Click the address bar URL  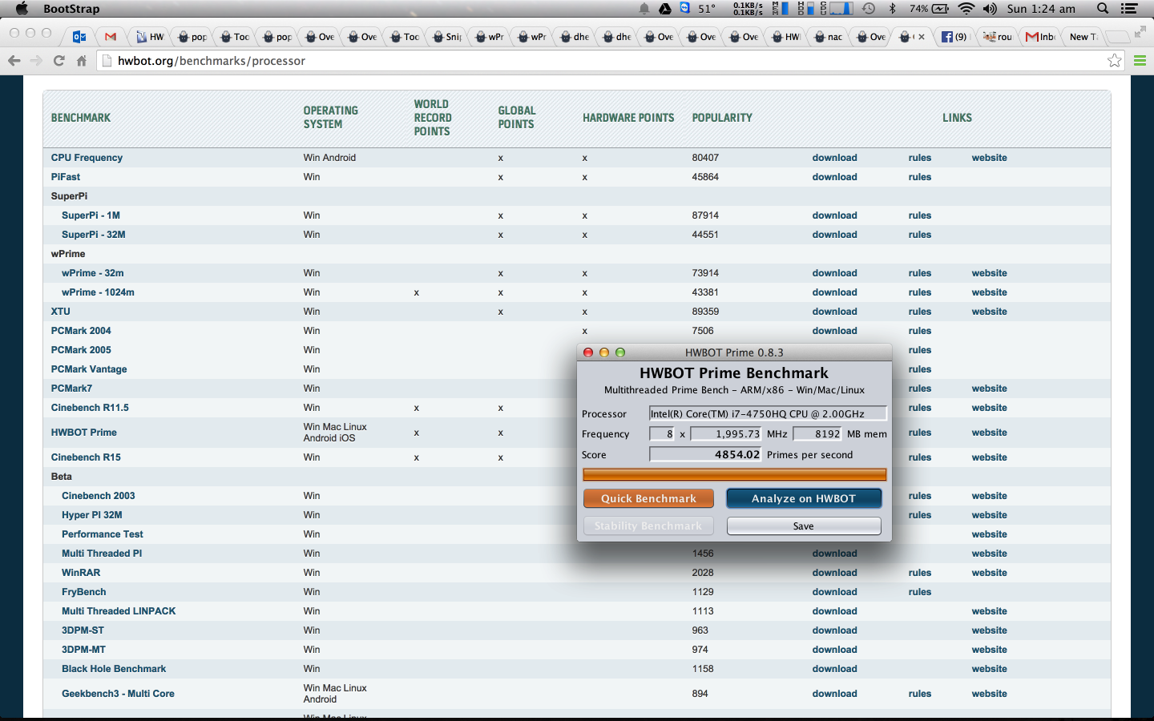coord(212,61)
